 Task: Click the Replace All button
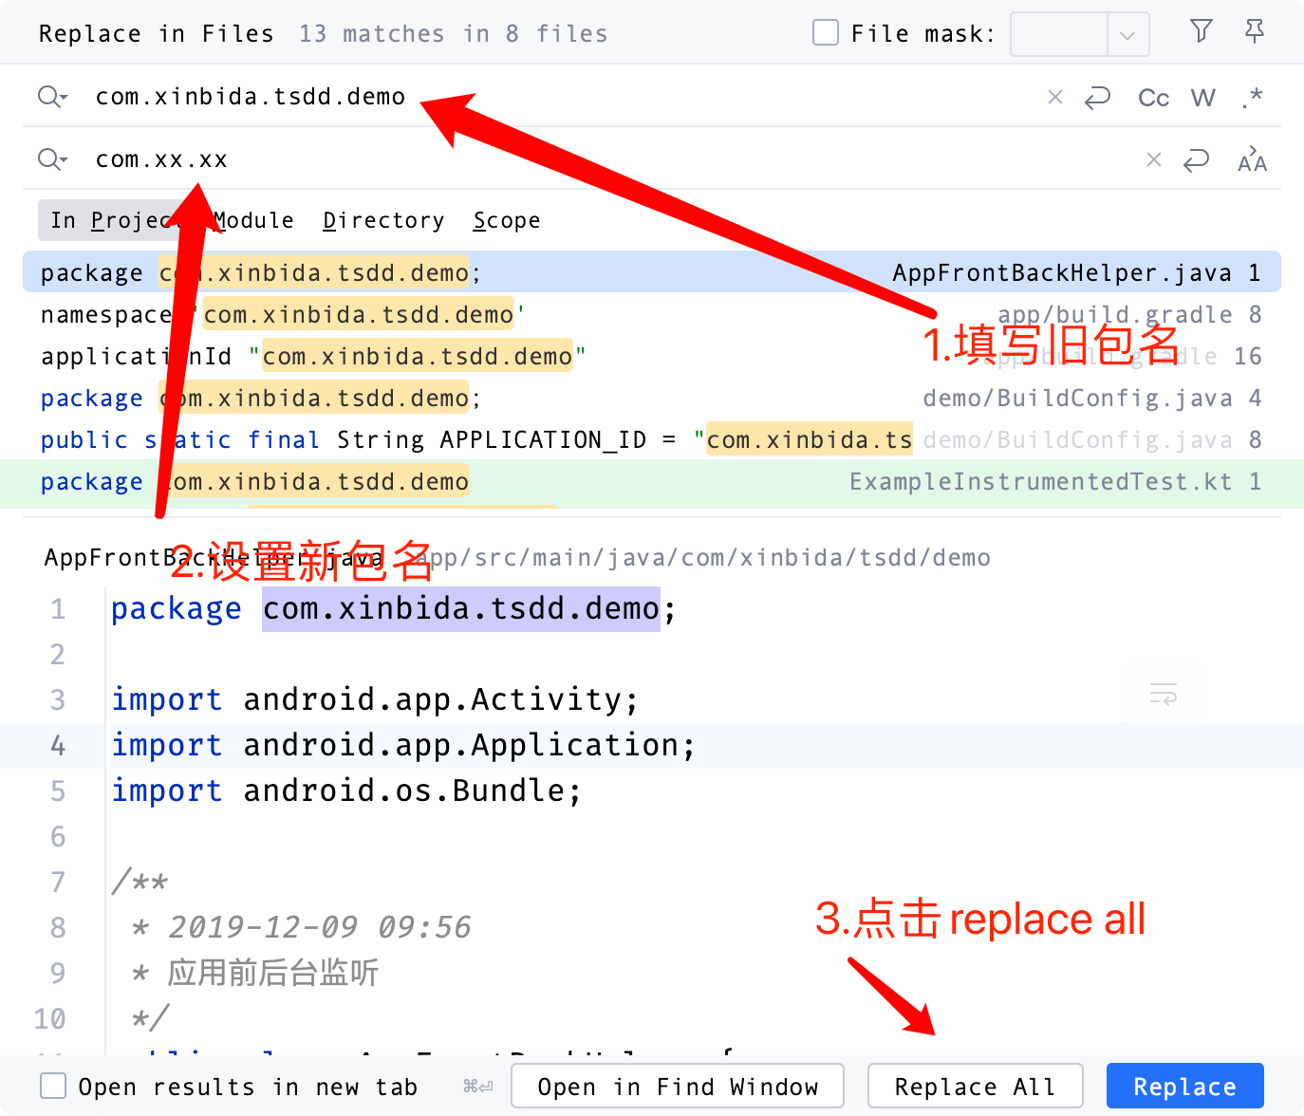975,1086
